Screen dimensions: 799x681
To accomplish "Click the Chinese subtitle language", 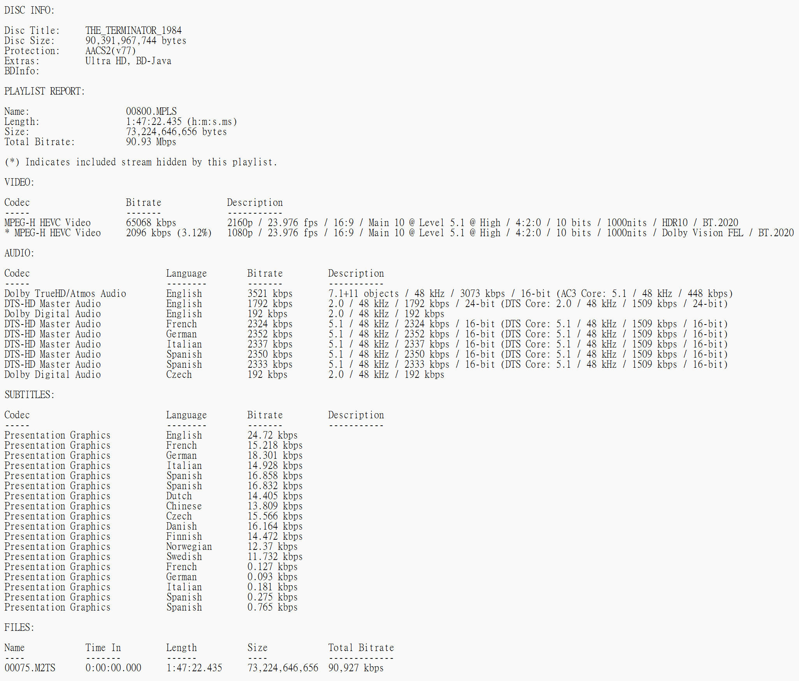I will pos(184,506).
